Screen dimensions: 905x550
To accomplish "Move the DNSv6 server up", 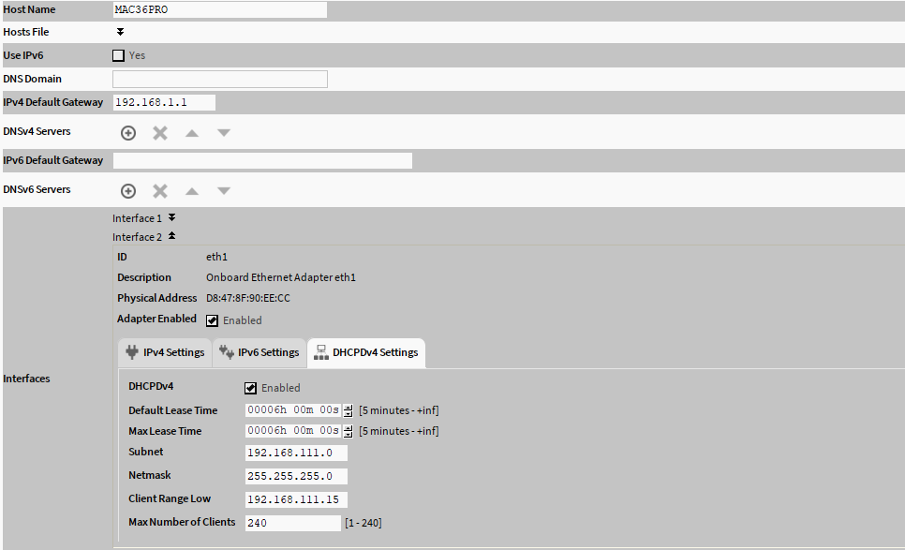I will (x=191, y=190).
